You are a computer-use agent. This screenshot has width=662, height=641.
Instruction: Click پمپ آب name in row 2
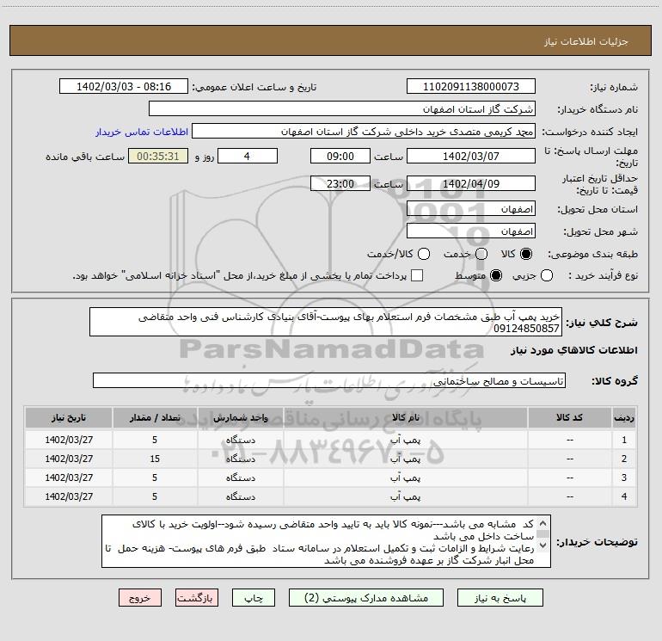tap(405, 459)
